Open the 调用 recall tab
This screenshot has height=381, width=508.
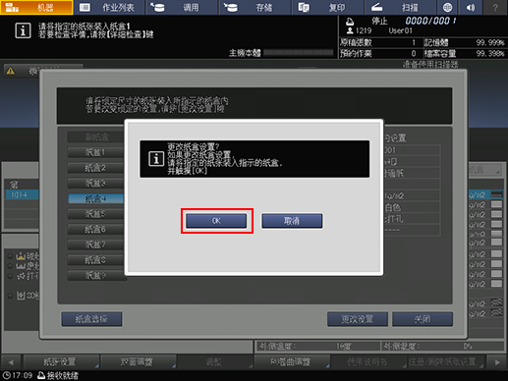click(183, 7)
